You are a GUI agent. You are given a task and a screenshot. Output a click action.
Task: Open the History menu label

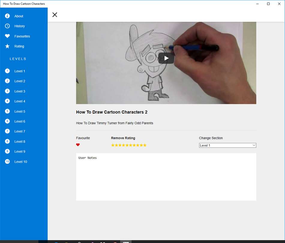[x=19, y=26]
